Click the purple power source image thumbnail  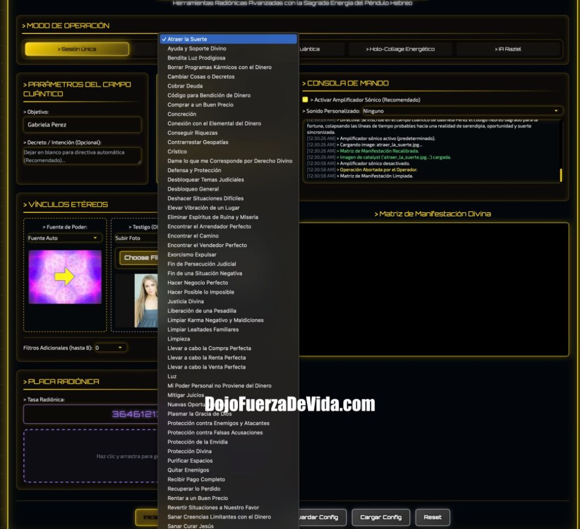[x=65, y=277]
